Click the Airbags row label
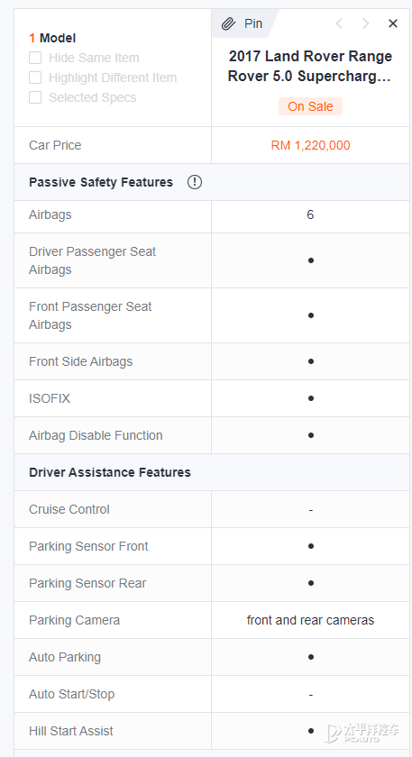The height and width of the screenshot is (757, 412). coord(50,214)
